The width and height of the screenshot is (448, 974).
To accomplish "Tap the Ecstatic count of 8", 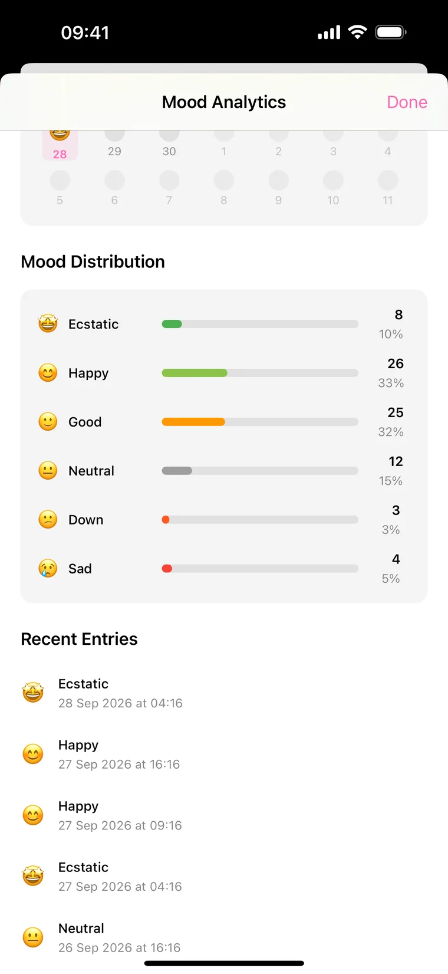I will [398, 314].
